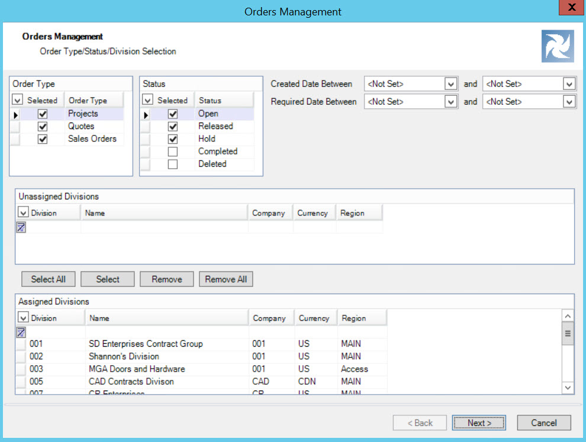This screenshot has width=586, height=442.
Task: Open the Created Date start dropdown
Action: click(x=450, y=84)
